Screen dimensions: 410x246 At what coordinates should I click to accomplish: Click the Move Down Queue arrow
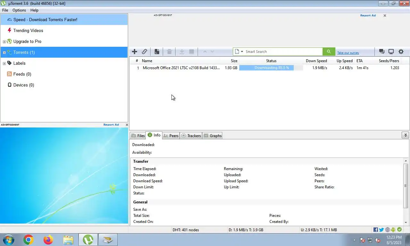(x=212, y=52)
